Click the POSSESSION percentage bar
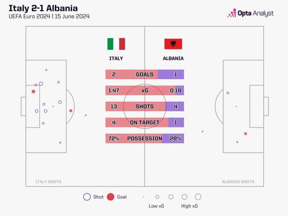The width and height of the screenshot is (288, 216). click(144, 139)
